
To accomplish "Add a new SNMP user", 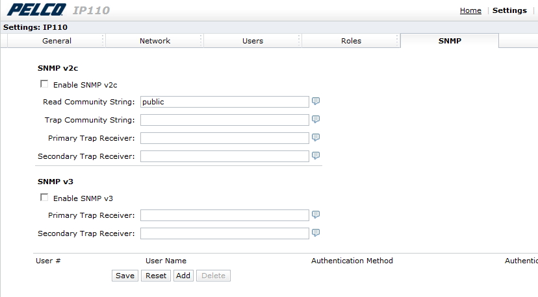I will coord(183,276).
